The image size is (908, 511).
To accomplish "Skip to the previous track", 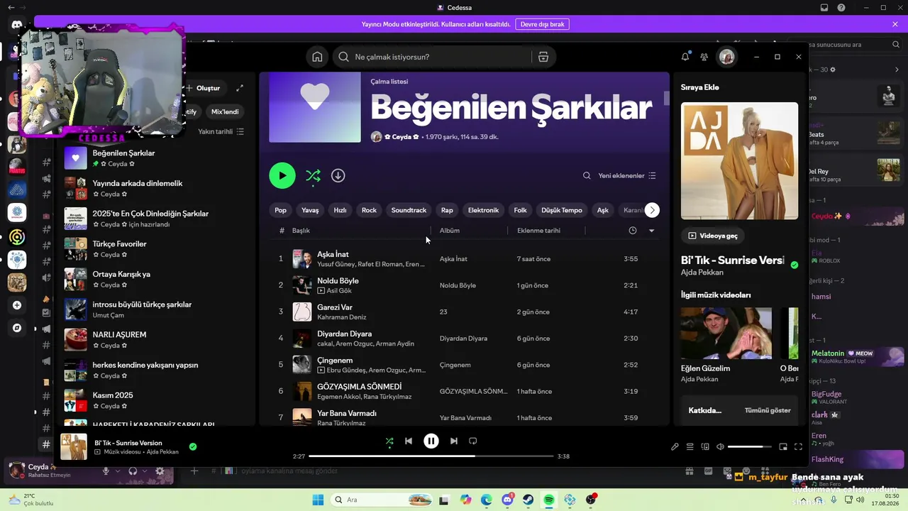I will [409, 441].
